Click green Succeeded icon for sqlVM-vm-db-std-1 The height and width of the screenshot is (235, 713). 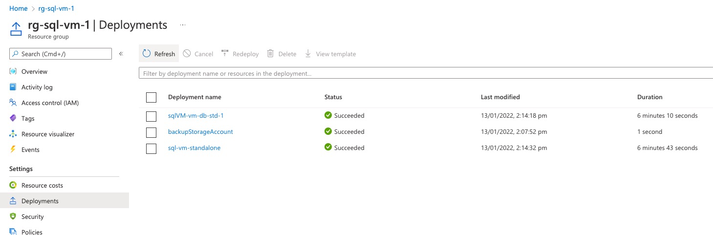point(328,116)
